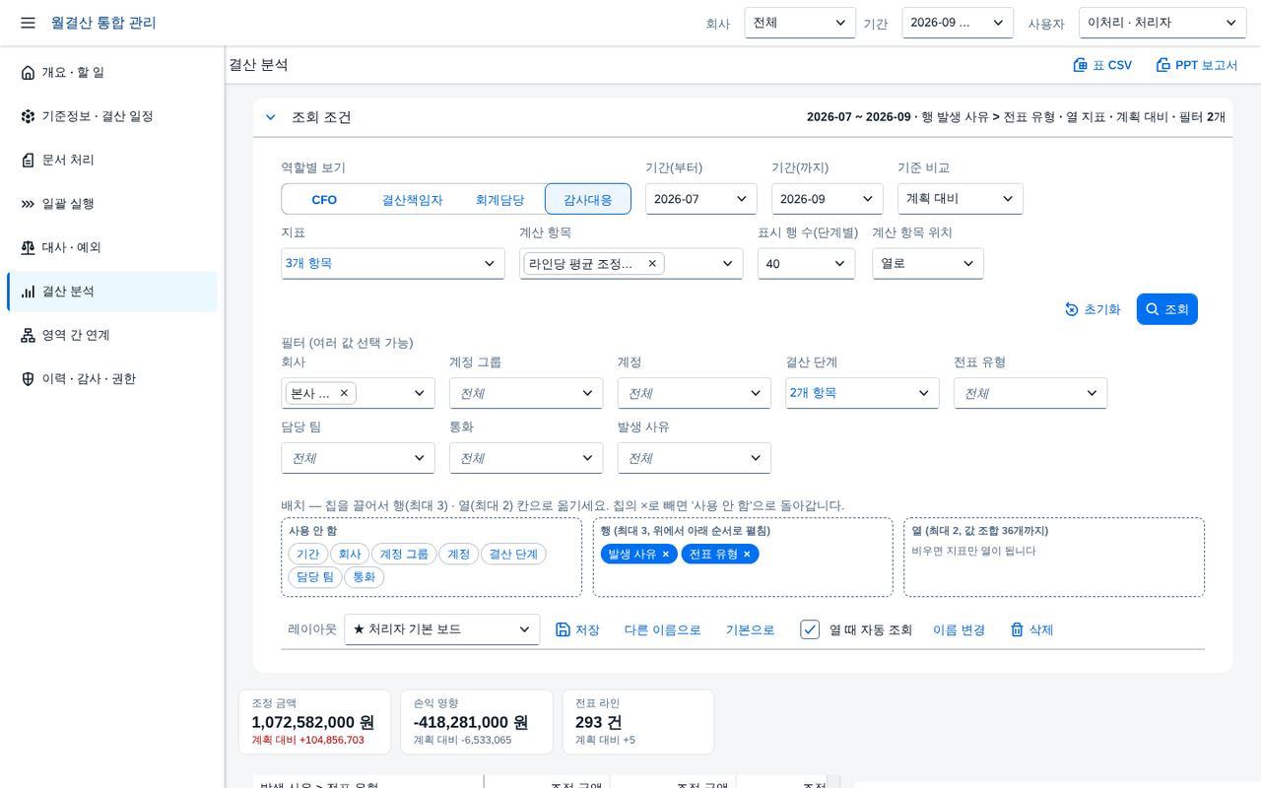Open the 결산 단계 2개 항목 filter
1261x788 pixels.
(862, 393)
